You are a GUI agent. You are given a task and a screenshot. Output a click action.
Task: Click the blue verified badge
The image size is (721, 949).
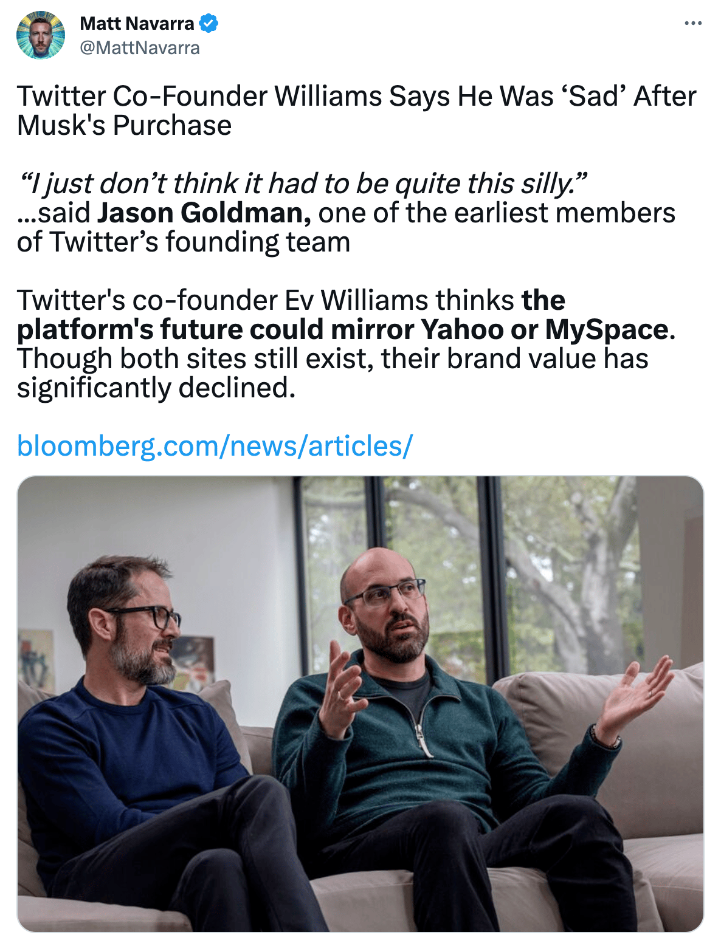tap(209, 24)
